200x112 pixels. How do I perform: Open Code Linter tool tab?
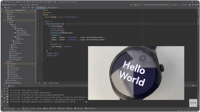click(x=79, y=108)
